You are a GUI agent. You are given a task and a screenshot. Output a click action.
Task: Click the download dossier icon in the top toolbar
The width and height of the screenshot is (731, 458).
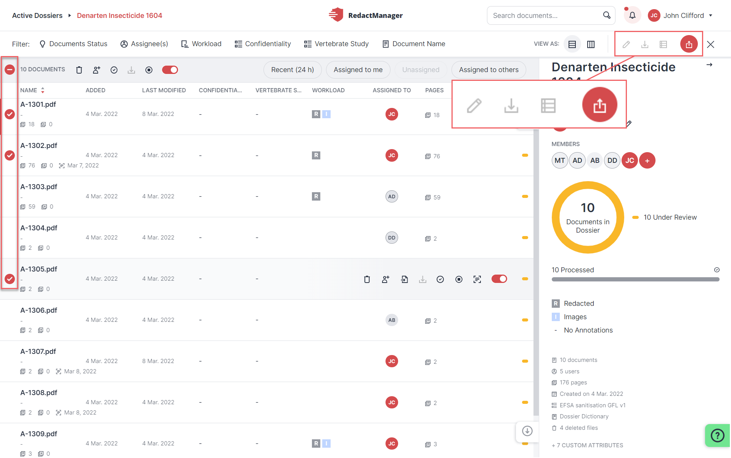click(x=645, y=45)
